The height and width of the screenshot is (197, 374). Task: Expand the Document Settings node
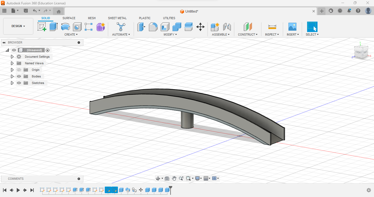click(x=12, y=57)
